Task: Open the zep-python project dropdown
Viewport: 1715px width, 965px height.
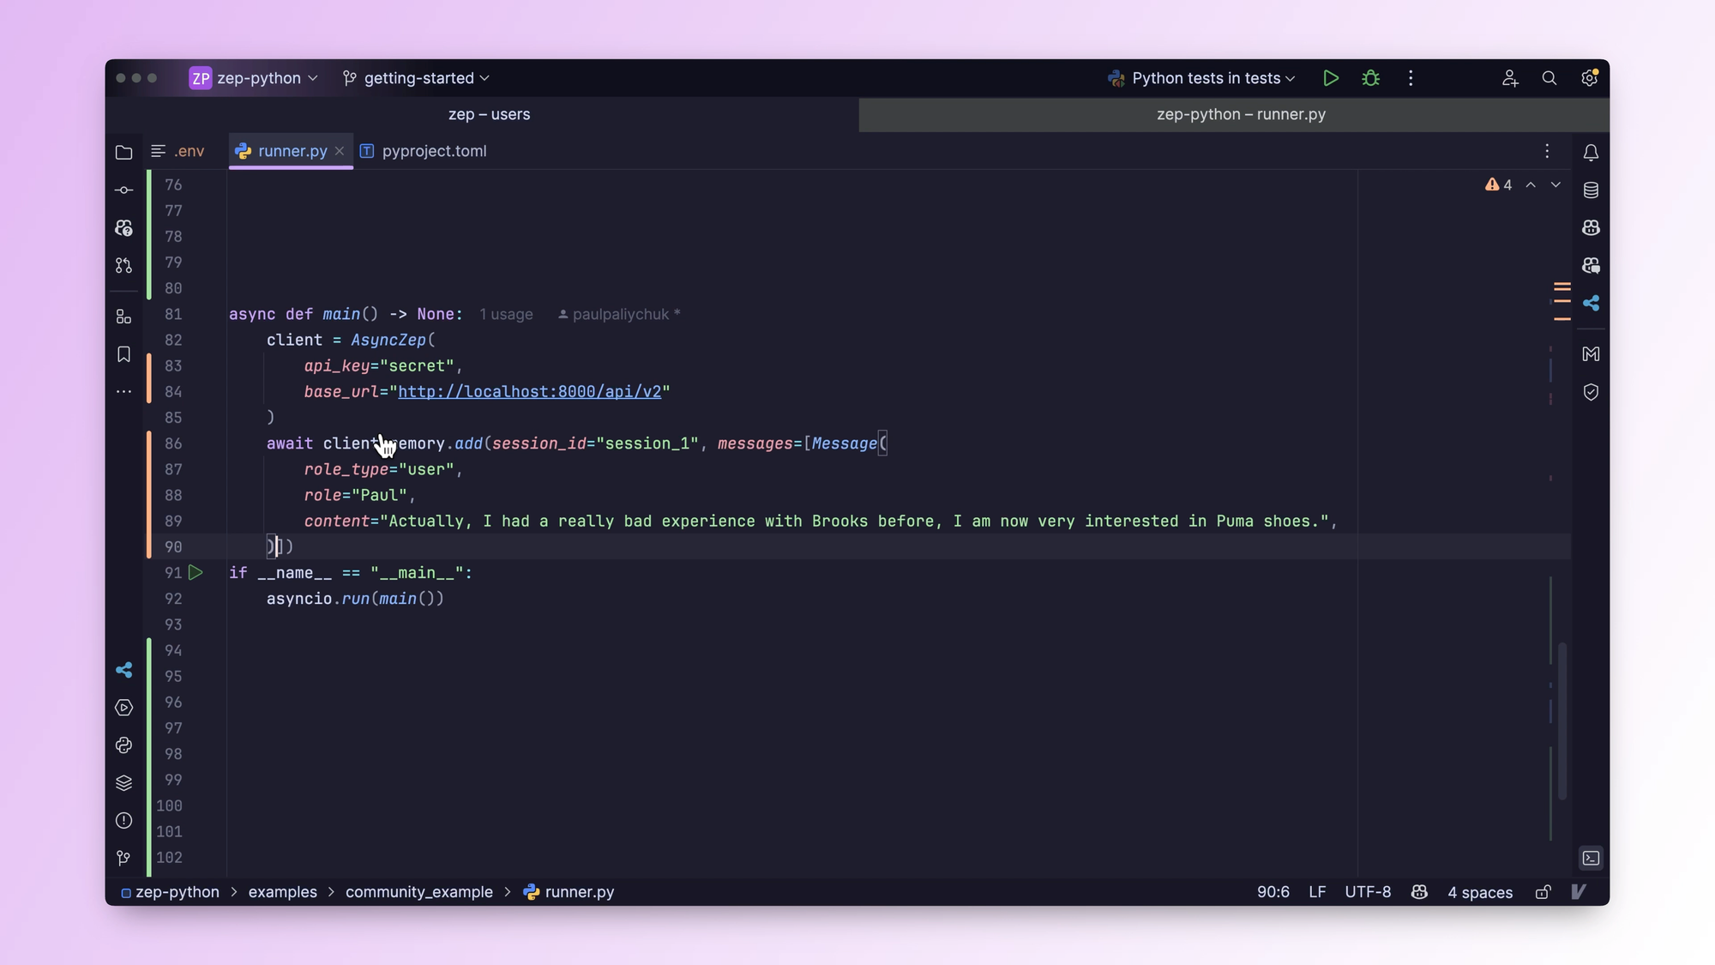Action: point(253,78)
